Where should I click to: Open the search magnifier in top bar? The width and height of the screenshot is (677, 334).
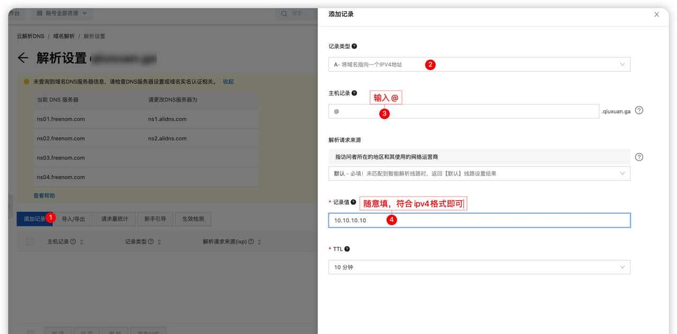pyautogui.click(x=285, y=14)
